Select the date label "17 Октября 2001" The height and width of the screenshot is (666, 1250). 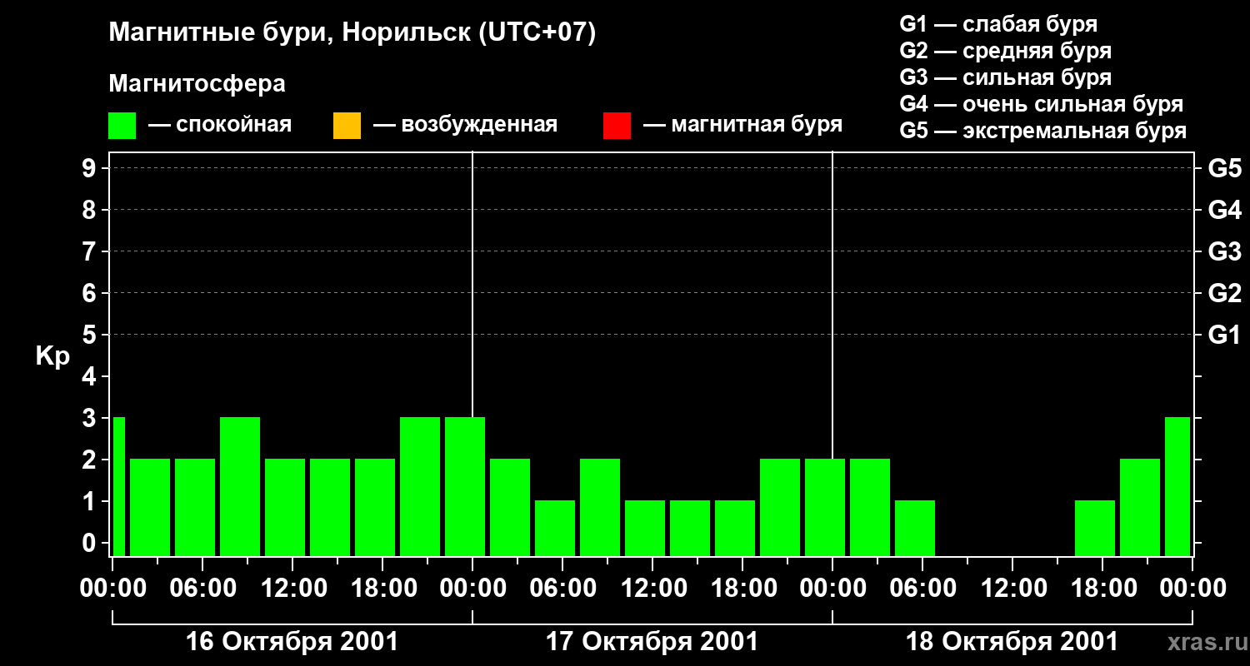pyautogui.click(x=652, y=642)
